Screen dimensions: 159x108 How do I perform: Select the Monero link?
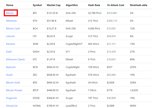[11, 44]
